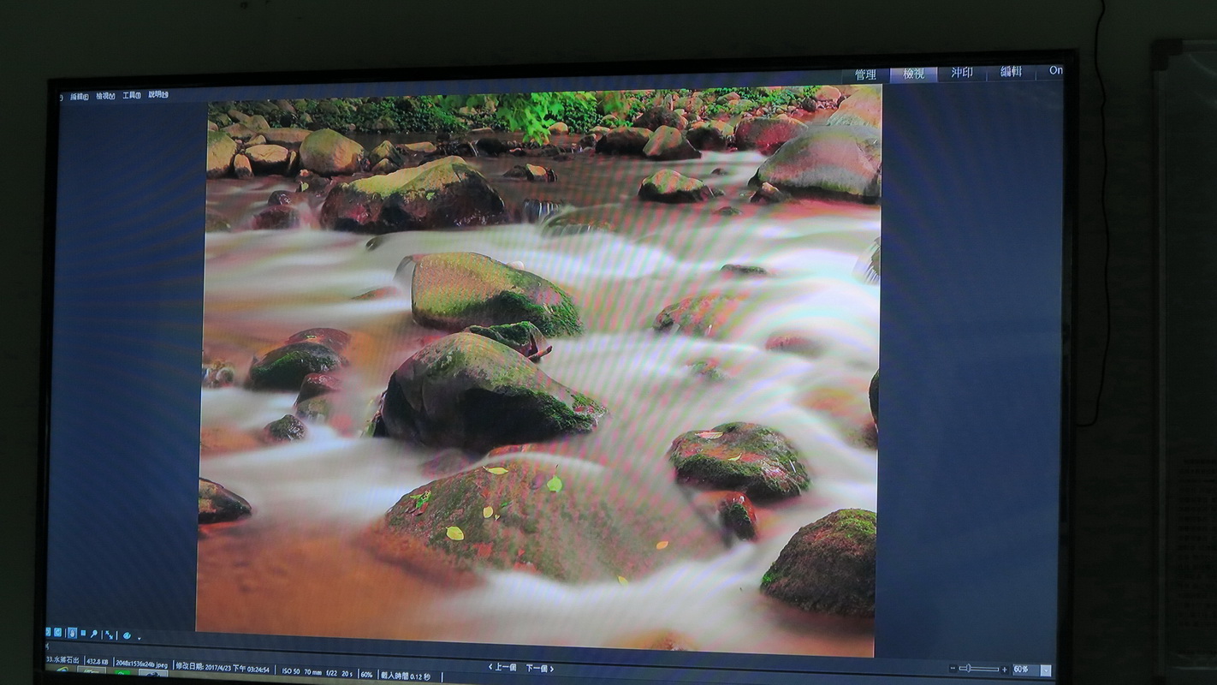This screenshot has width=1217, height=685.
Task: Open the 檢視 (View) menu in menu bar
Action: (105, 96)
